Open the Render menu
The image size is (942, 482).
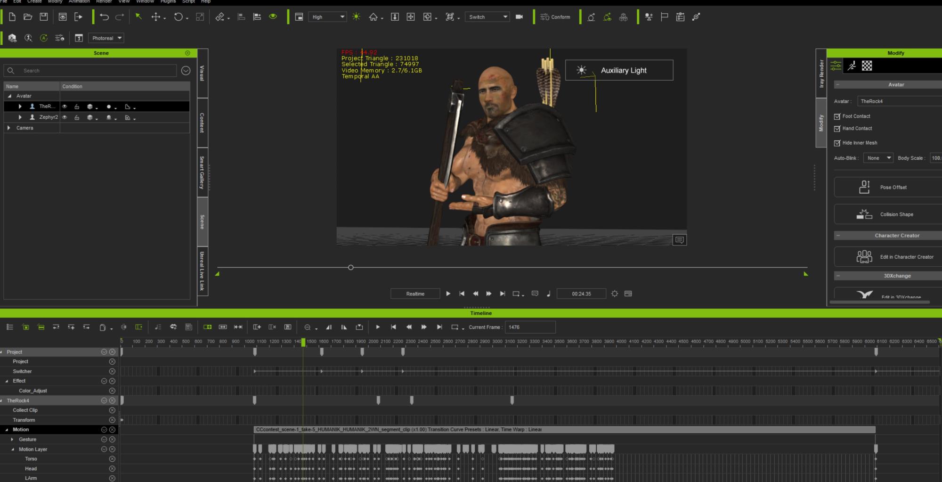coord(104,1)
